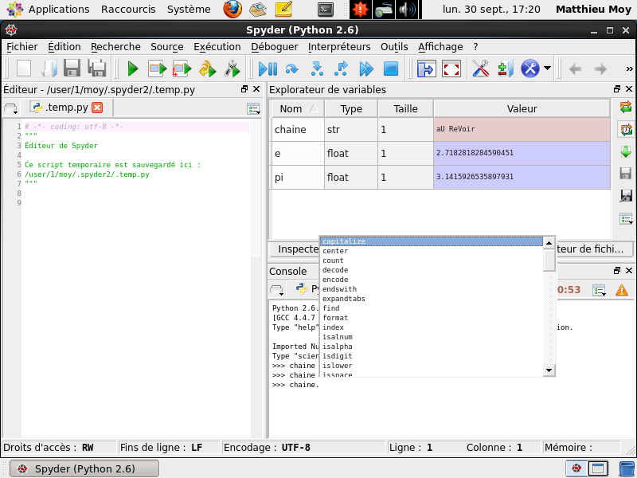The height and width of the screenshot is (478, 637).
Task: Open the console options menu
Action: click(599, 290)
